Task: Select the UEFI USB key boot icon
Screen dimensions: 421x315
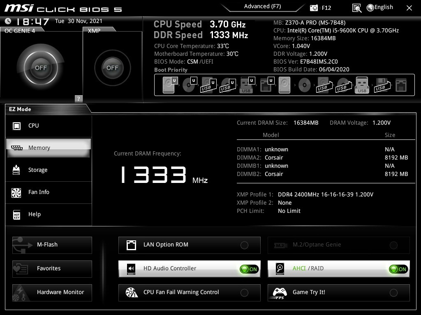Action: (x=247, y=85)
